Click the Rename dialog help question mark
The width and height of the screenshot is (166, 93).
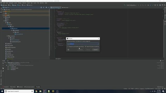pos(68,50)
